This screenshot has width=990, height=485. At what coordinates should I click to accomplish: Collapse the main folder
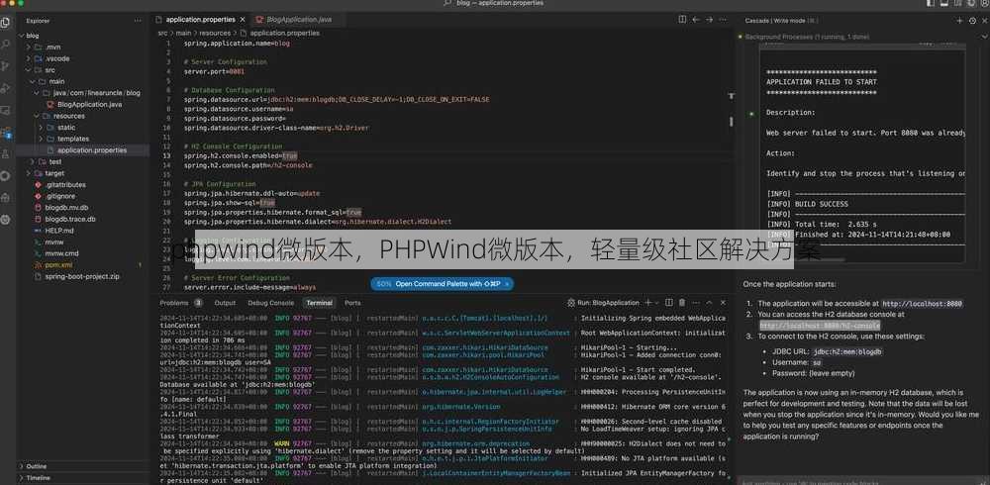pos(34,81)
